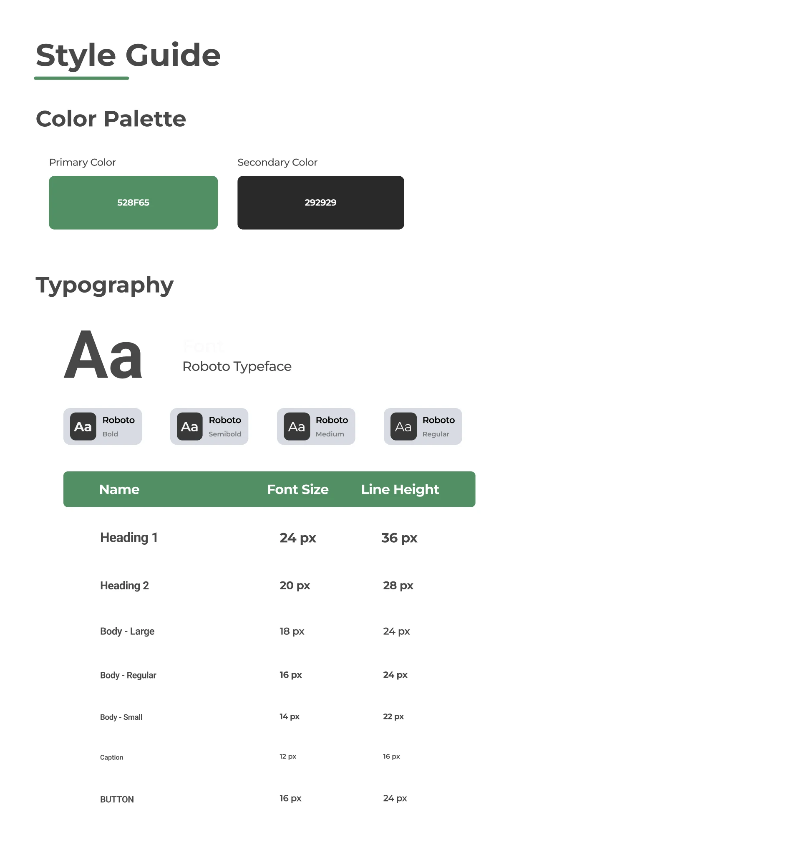Click the Line Height column header
Screen dimensions: 801x859
(x=400, y=489)
